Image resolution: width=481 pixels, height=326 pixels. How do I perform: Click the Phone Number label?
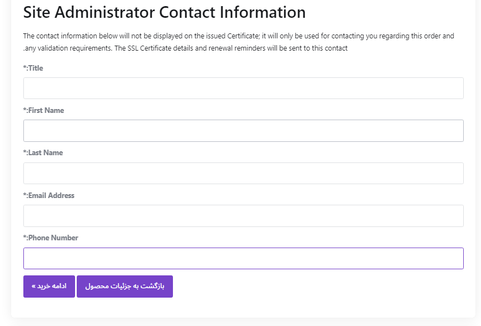49,238
